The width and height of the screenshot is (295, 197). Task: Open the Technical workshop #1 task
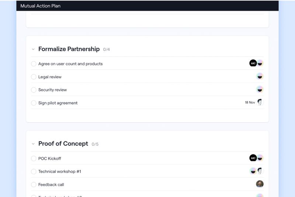tap(60, 172)
